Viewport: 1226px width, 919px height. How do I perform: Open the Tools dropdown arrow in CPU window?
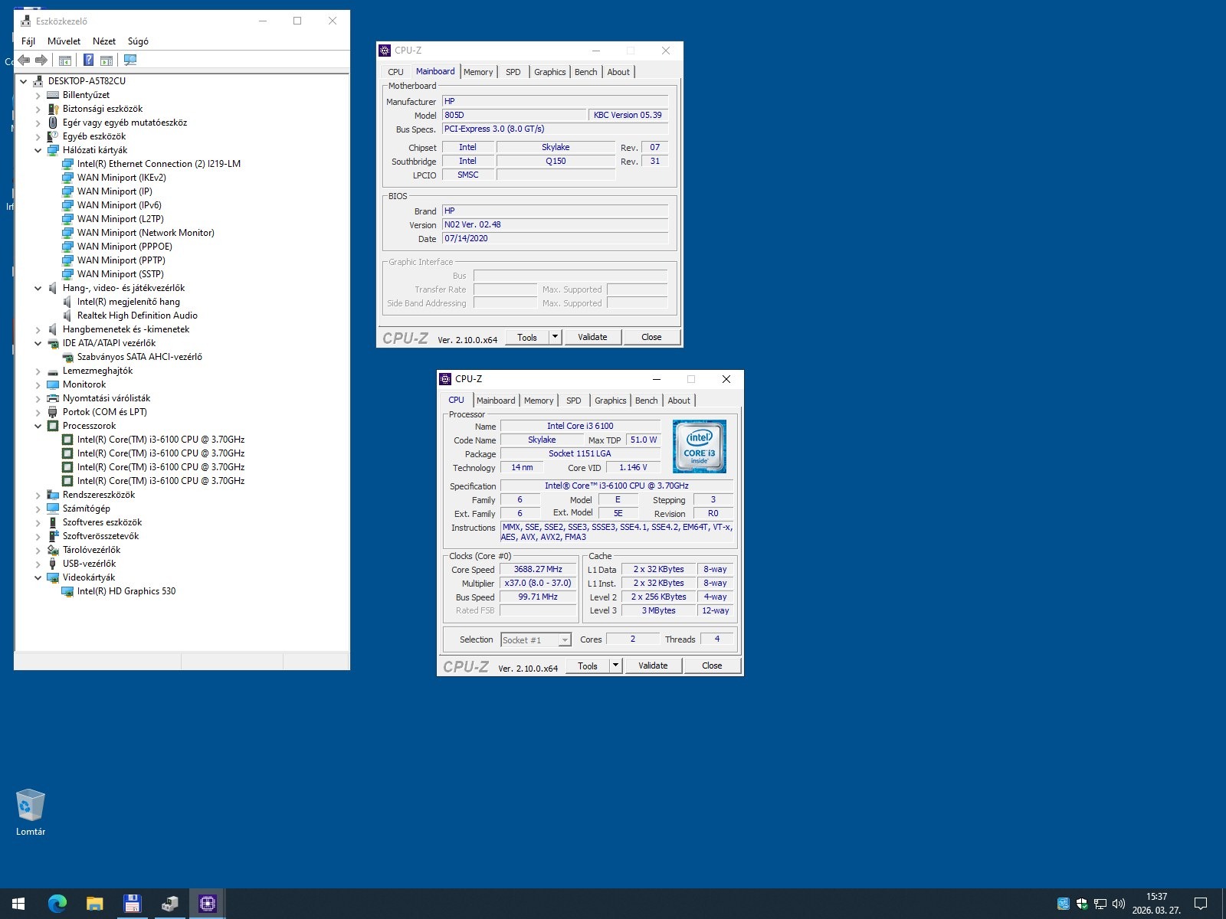pyautogui.click(x=615, y=666)
